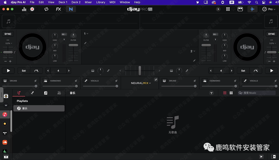Toggle SYNC on the left deck
The width and height of the screenshot is (279, 160).
(x=8, y=34)
